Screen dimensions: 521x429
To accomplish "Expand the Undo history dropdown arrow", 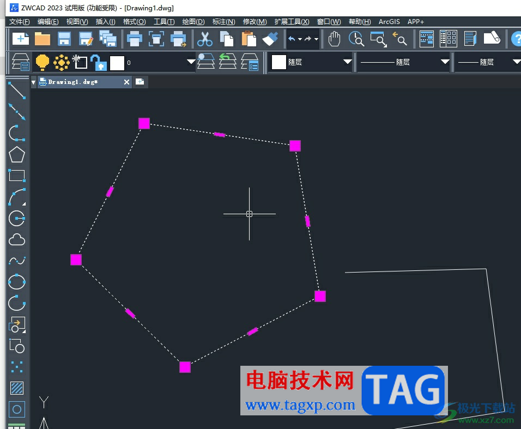I will (300, 39).
